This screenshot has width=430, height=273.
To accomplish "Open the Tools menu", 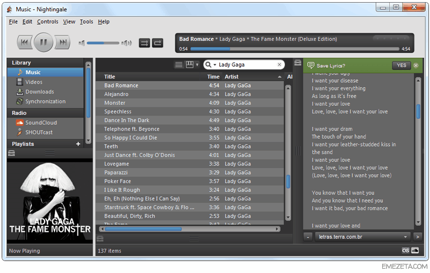I will [x=87, y=21].
